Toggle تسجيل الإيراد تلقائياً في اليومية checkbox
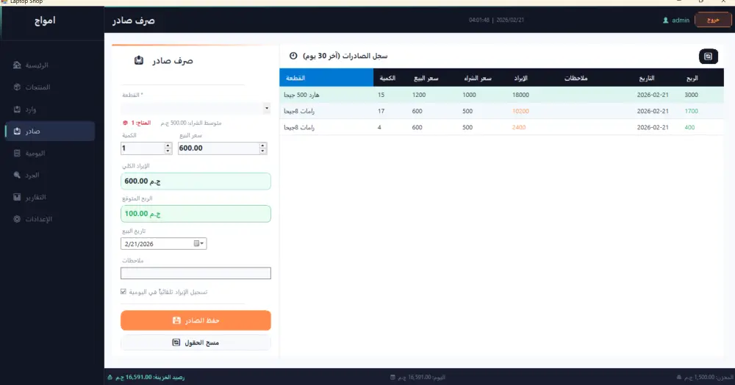Image resolution: width=735 pixels, height=385 pixels. point(123,292)
